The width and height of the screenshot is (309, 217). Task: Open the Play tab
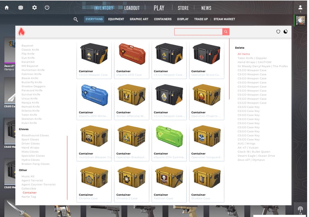pyautogui.click(x=159, y=8)
